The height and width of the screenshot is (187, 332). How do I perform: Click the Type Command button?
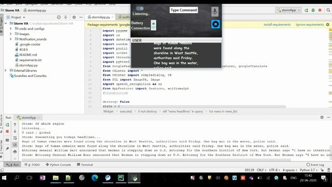click(184, 10)
